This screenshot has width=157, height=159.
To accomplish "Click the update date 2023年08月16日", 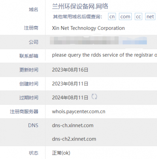I will (70, 70).
